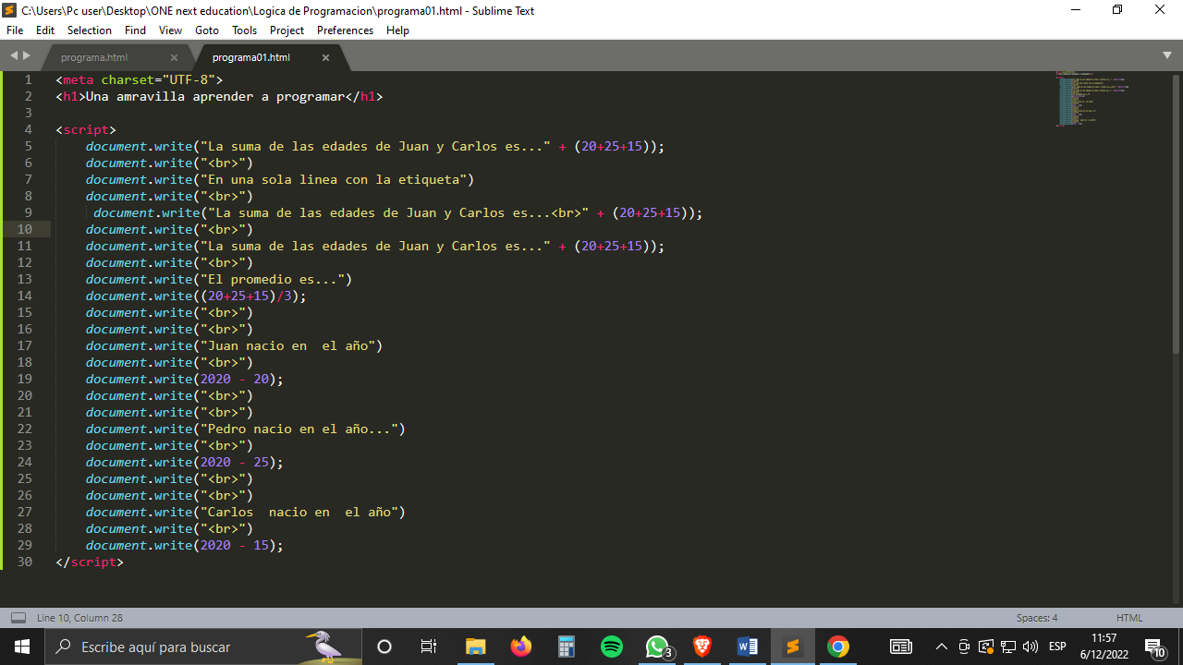Click Line 10, Column 28 status text
The width and height of the screenshot is (1183, 665).
coord(79,618)
